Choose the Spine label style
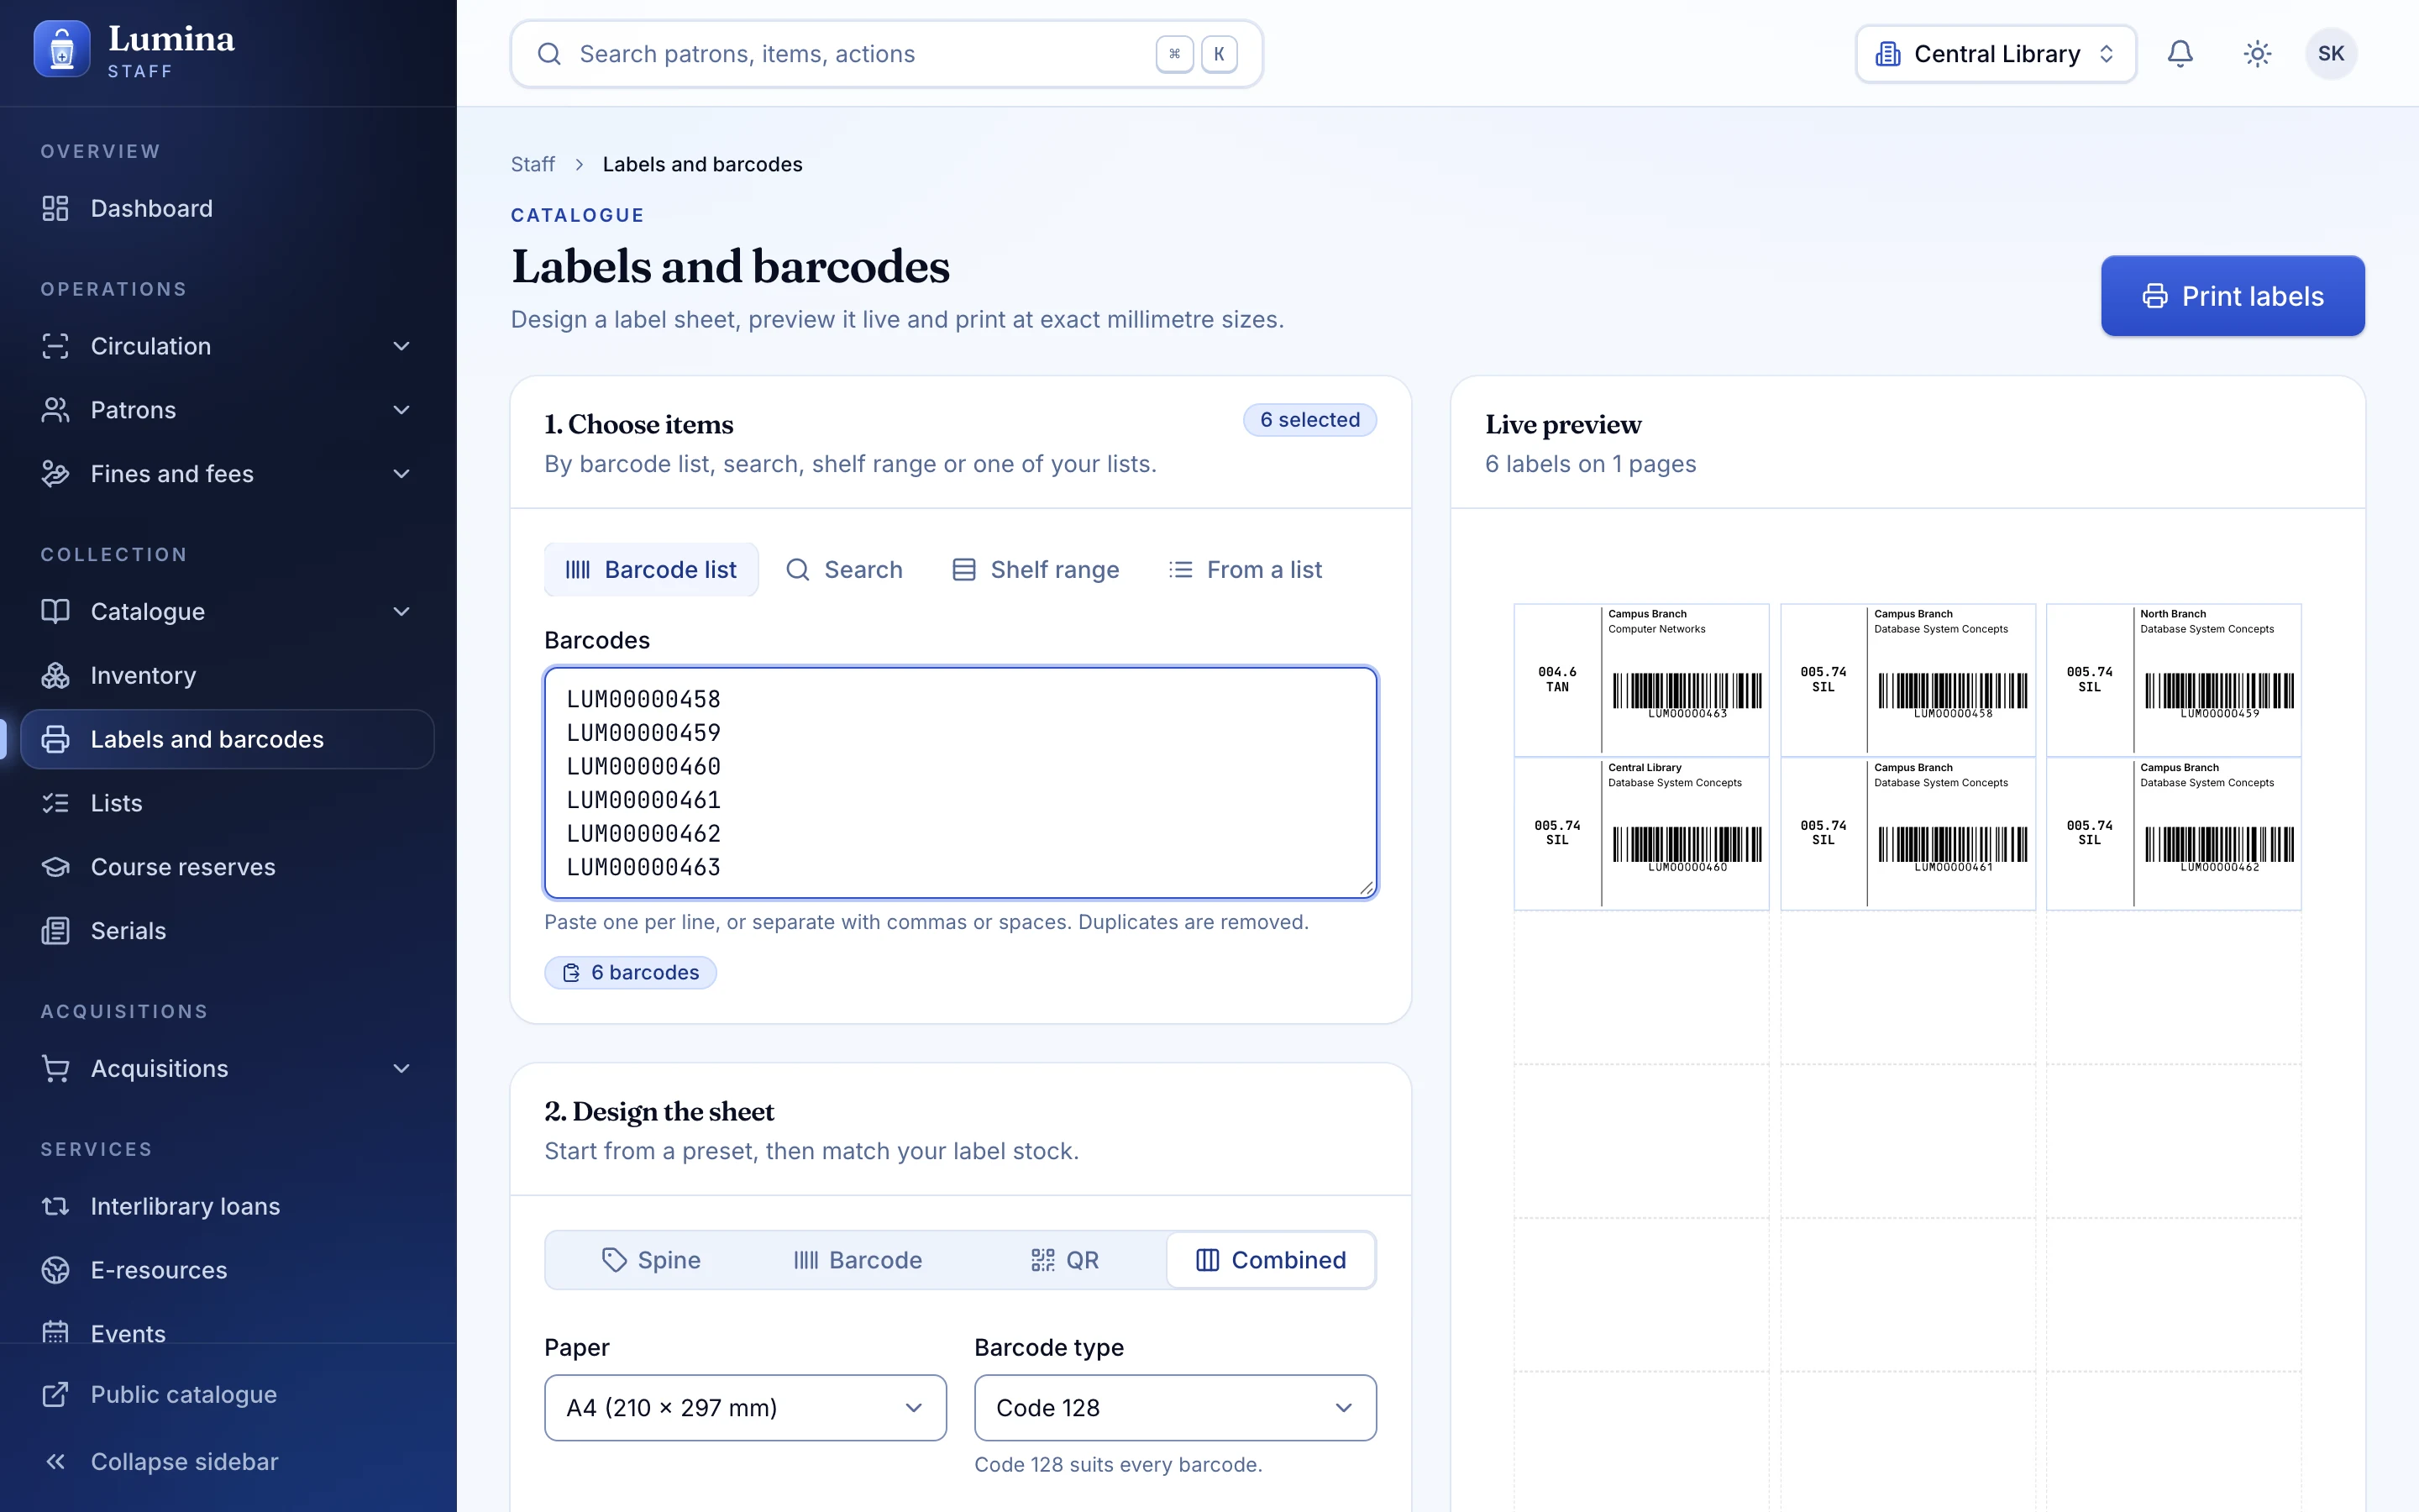The width and height of the screenshot is (2419, 1512). (651, 1260)
